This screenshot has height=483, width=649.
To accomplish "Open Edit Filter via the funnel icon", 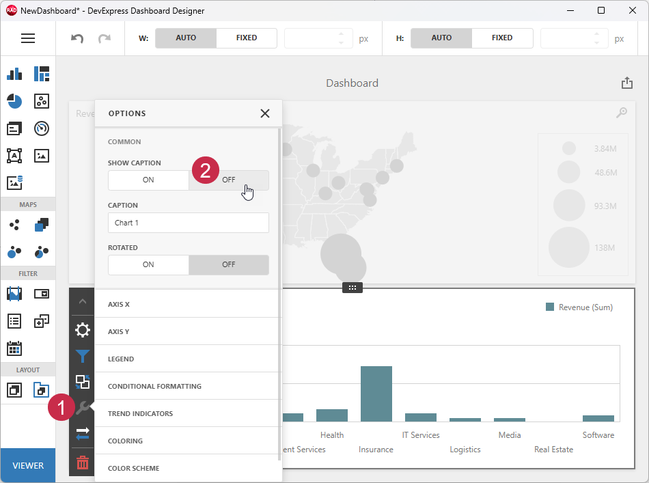I will pos(82,356).
